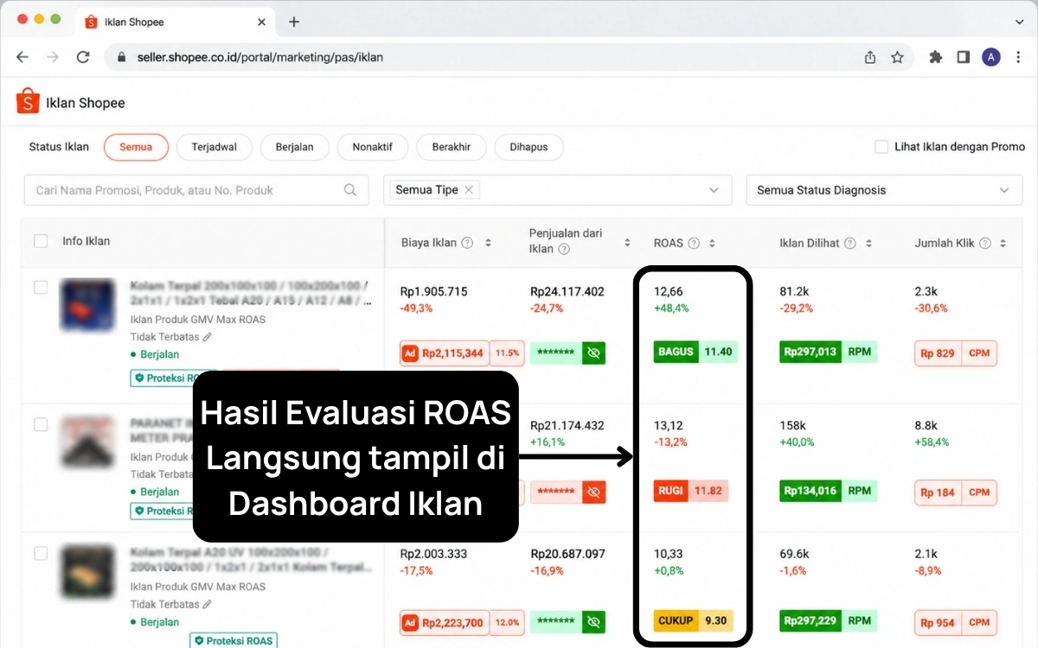The width and height of the screenshot is (1038, 648).
Task: Sort by ROAS column
Action: (712, 243)
